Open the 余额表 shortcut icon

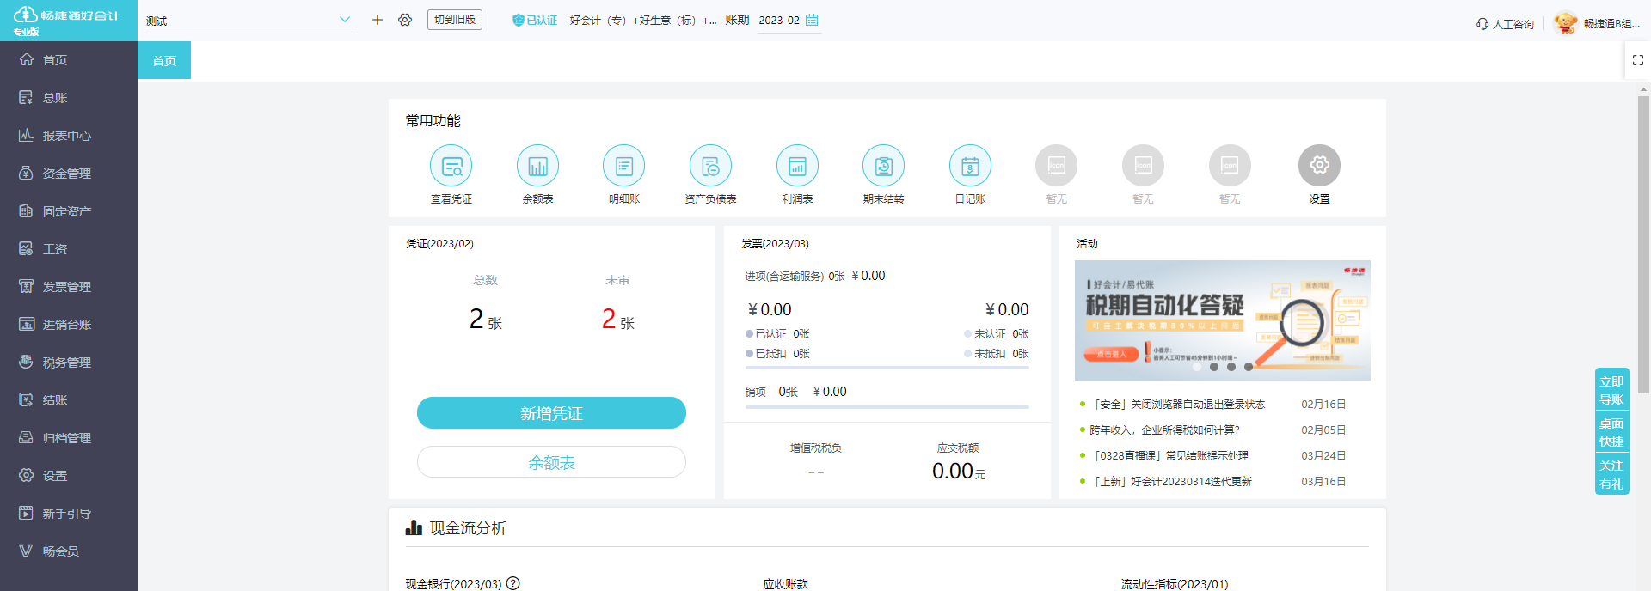pyautogui.click(x=537, y=166)
